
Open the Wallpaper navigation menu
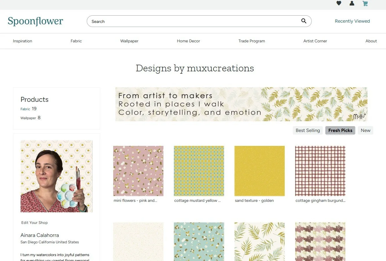tap(129, 41)
